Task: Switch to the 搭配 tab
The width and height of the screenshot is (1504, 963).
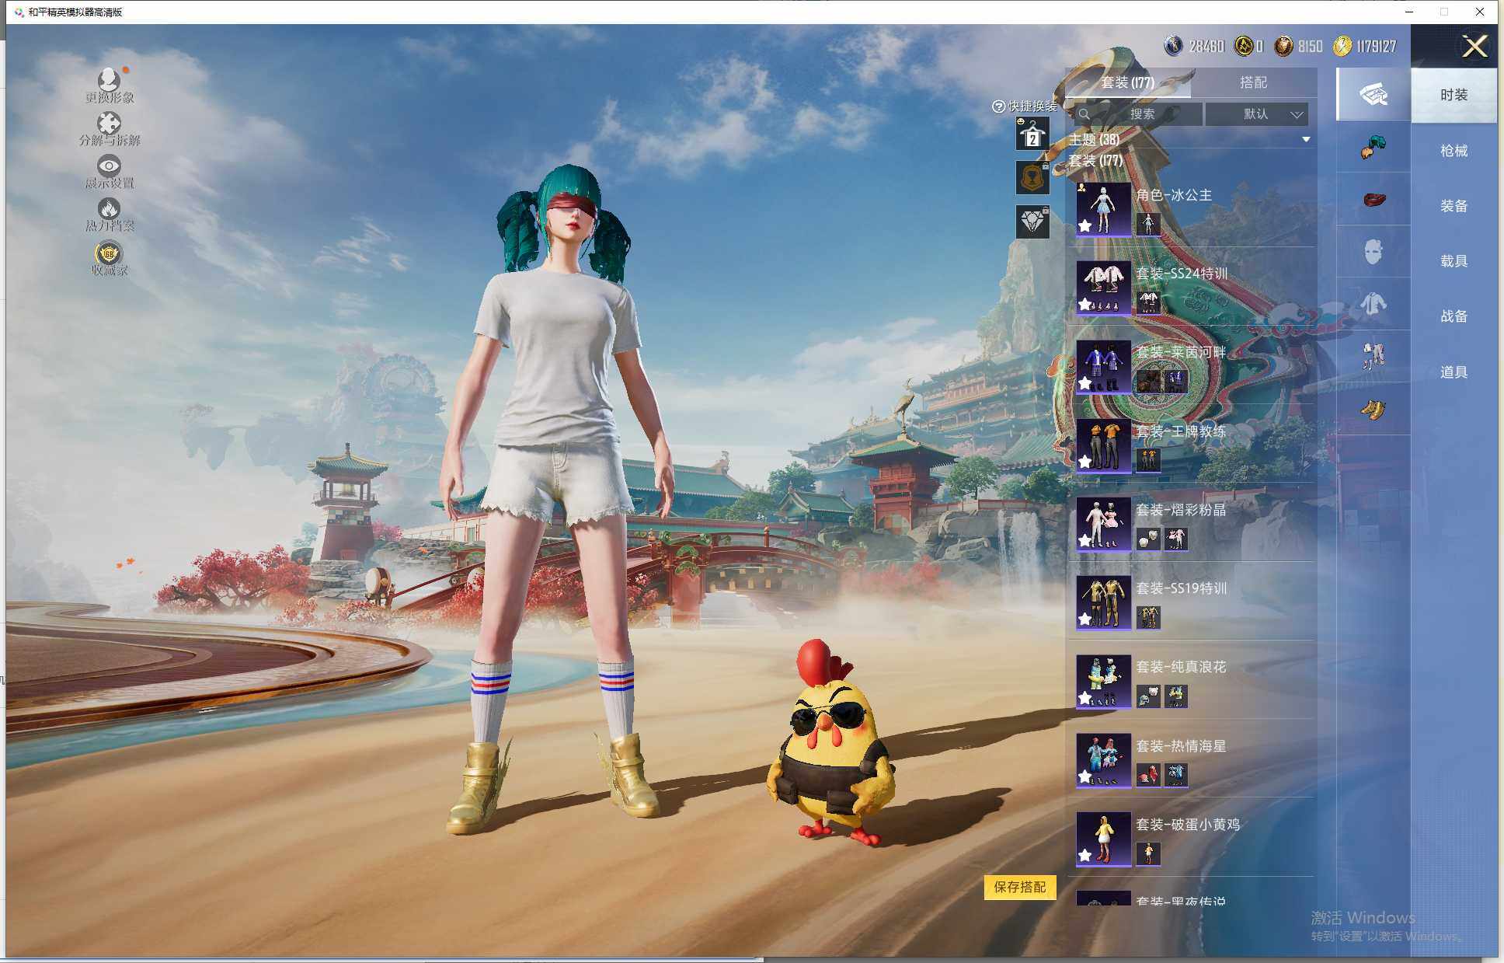Action: (x=1252, y=82)
